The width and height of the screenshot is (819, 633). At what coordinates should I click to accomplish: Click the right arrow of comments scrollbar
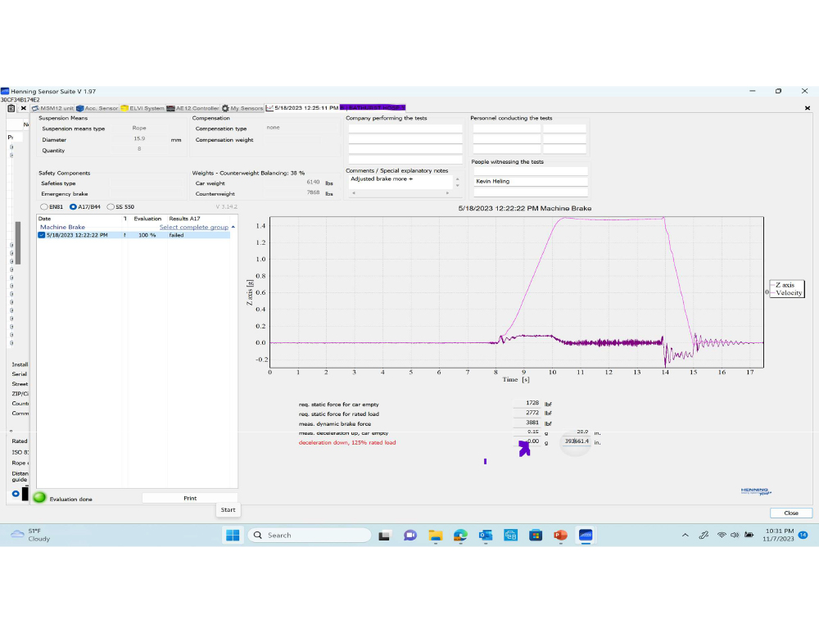[447, 192]
